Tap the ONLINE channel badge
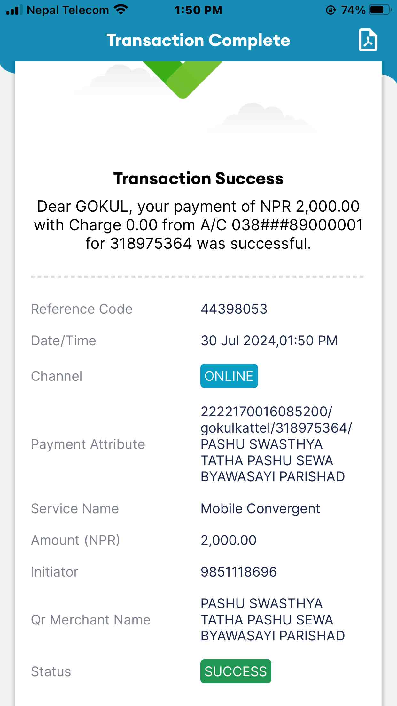Image resolution: width=397 pixels, height=706 pixels. (229, 376)
